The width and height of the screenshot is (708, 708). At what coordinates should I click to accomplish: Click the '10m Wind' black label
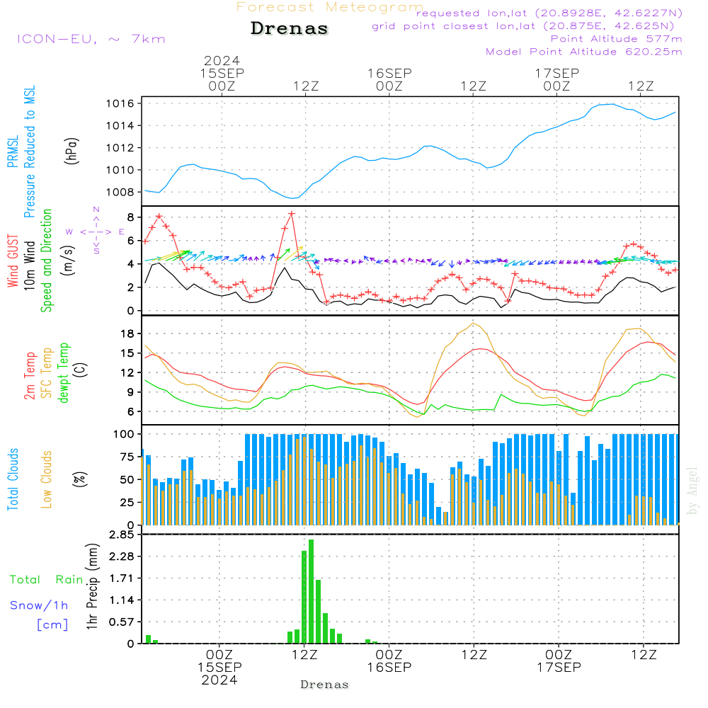pos(29,265)
